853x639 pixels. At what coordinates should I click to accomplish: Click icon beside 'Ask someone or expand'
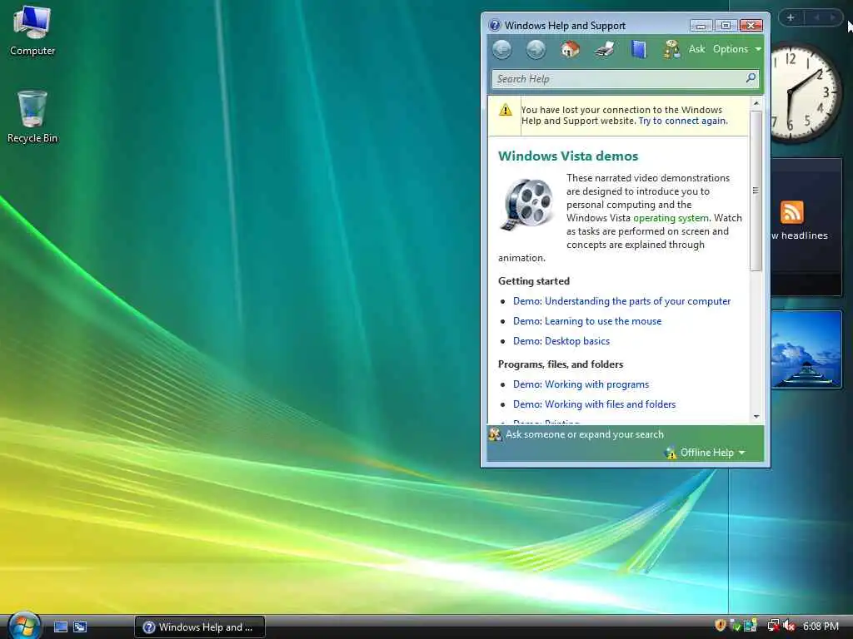pyautogui.click(x=495, y=434)
